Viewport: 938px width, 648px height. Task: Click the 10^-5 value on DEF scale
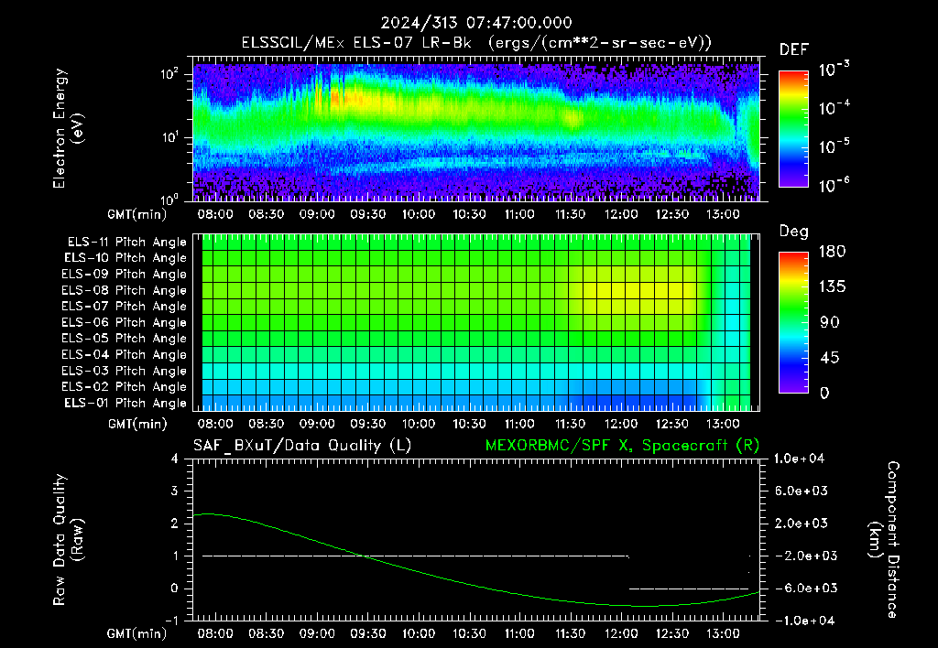(x=834, y=146)
